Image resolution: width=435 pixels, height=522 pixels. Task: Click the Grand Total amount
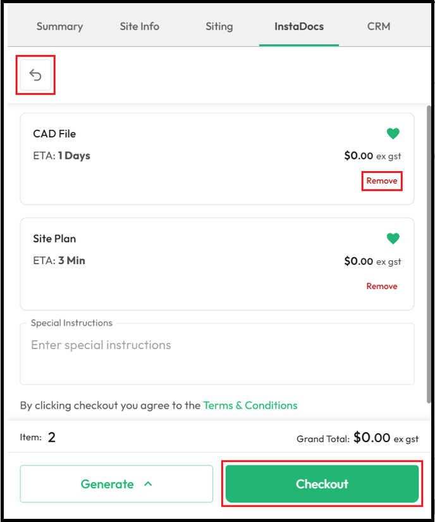[372, 438]
